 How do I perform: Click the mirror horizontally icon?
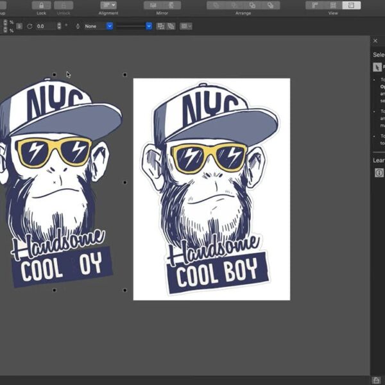coord(153,5)
